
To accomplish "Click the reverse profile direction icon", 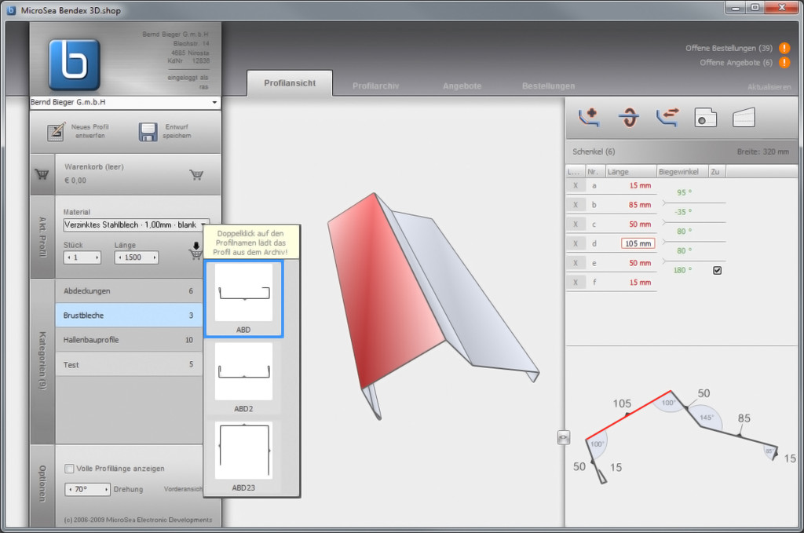I will tap(667, 118).
